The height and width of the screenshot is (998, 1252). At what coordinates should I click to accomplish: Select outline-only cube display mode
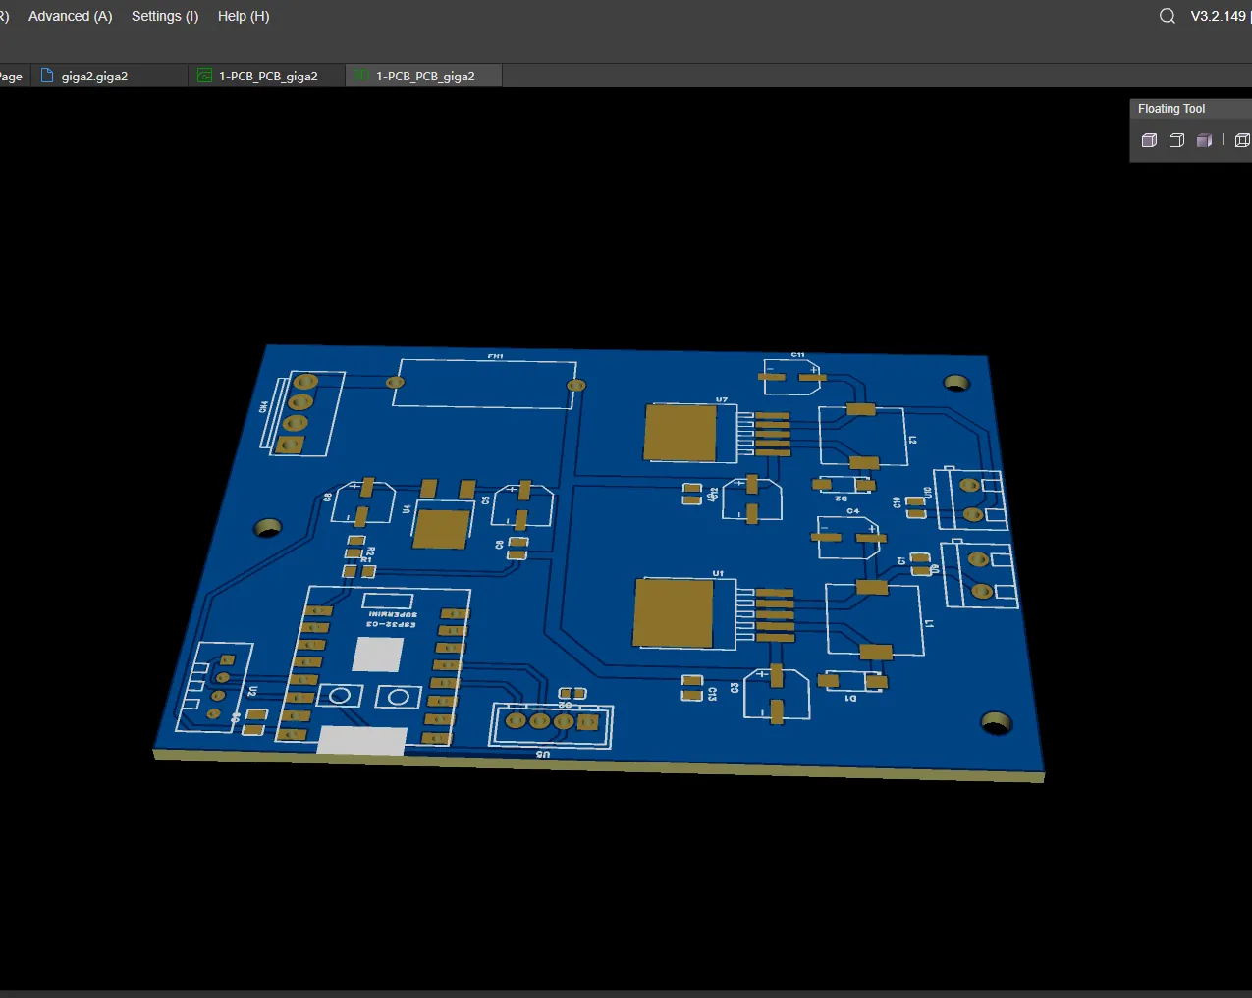[1176, 140]
